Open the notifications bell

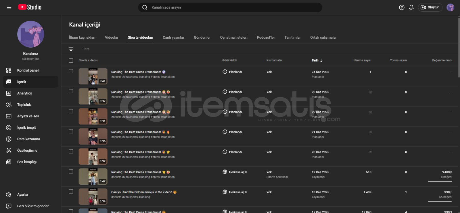411,7
